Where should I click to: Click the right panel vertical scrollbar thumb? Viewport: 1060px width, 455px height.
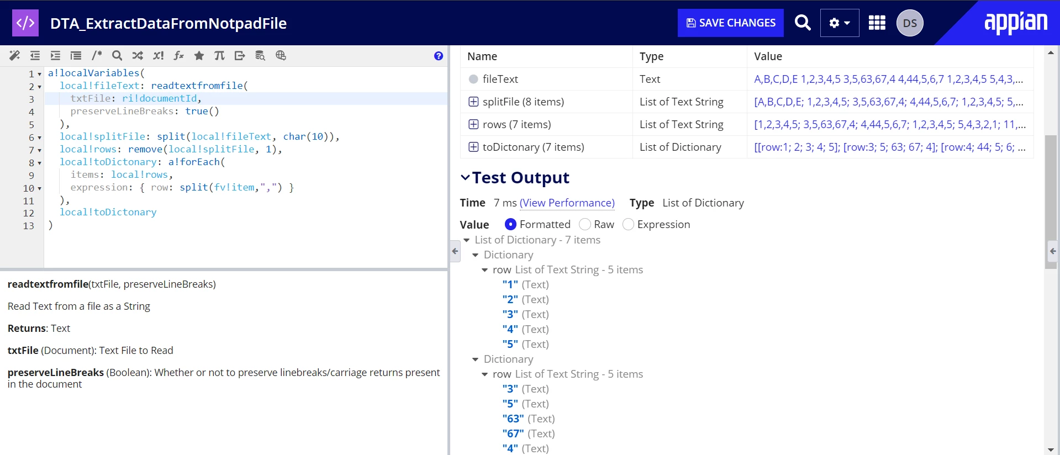(1051, 202)
